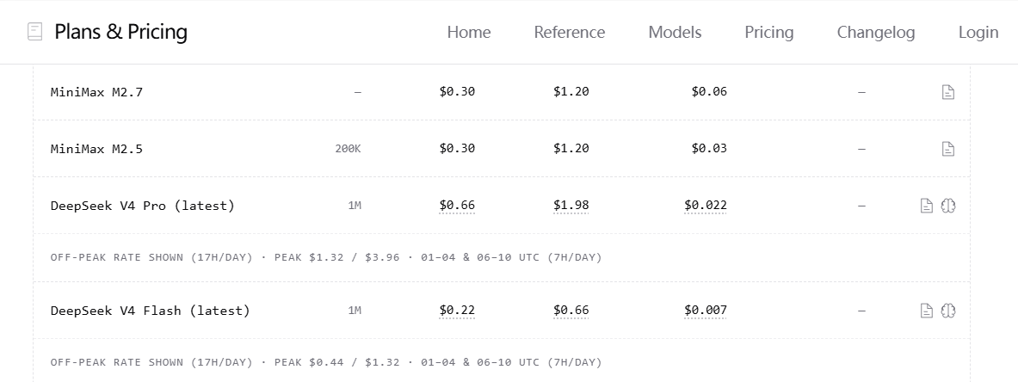The height and width of the screenshot is (382, 1018).
Task: Click the document icon for DeepSeek V4 Flash
Action: (x=927, y=311)
